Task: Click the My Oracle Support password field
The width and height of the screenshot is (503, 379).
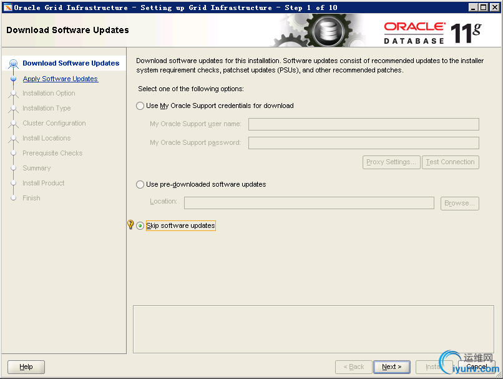Action: pyautogui.click(x=363, y=143)
